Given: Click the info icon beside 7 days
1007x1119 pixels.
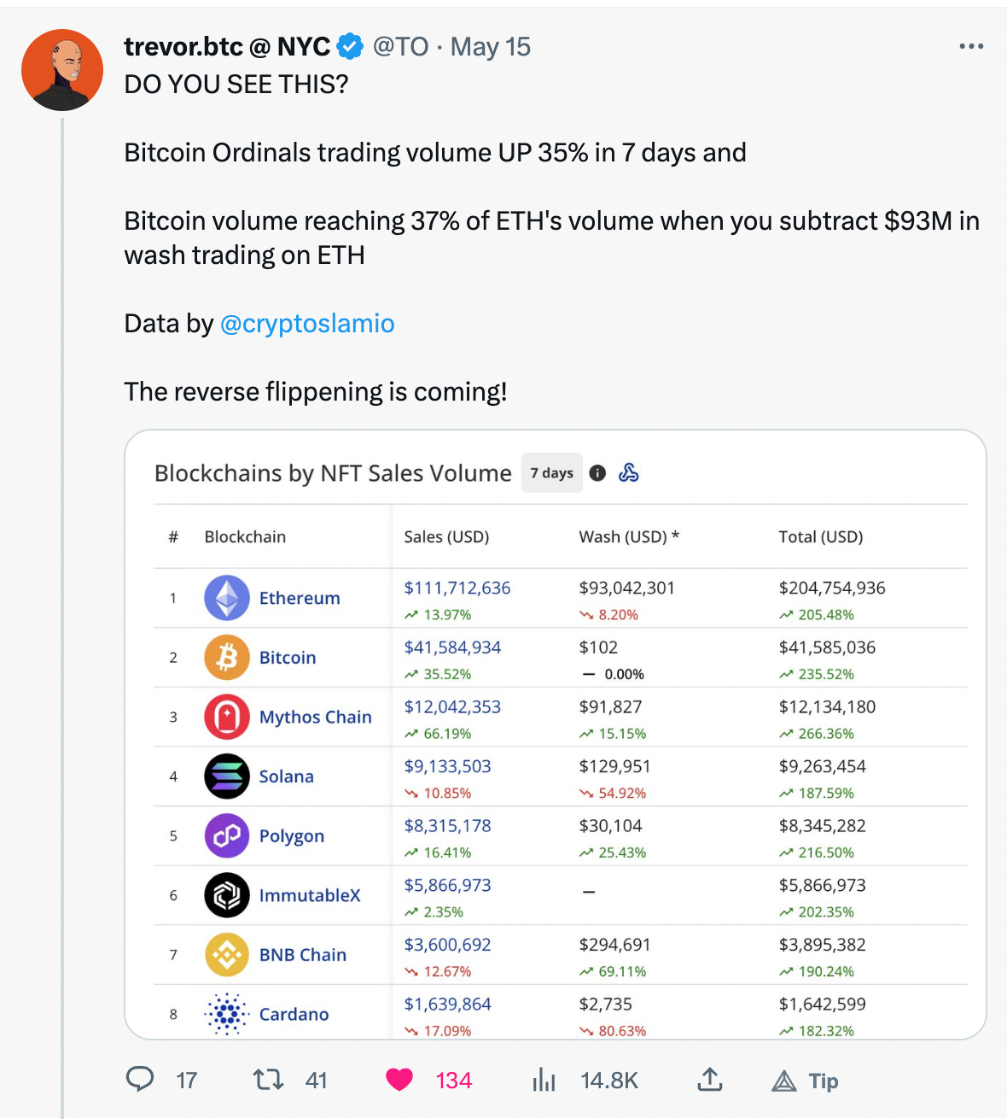Looking at the screenshot, I should tap(597, 473).
